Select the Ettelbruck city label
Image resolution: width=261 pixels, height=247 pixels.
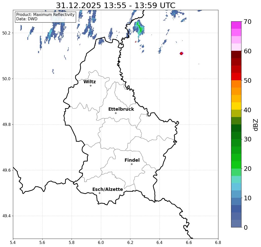click(x=121, y=109)
